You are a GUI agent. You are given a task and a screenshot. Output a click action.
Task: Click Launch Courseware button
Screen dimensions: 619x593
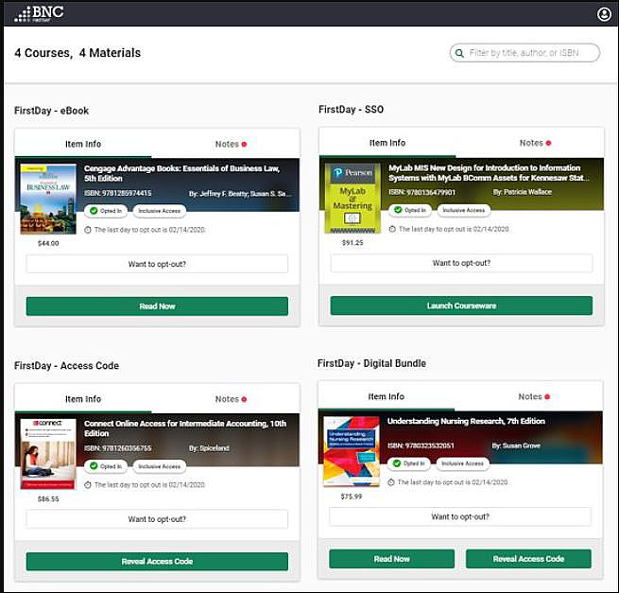coord(461,305)
